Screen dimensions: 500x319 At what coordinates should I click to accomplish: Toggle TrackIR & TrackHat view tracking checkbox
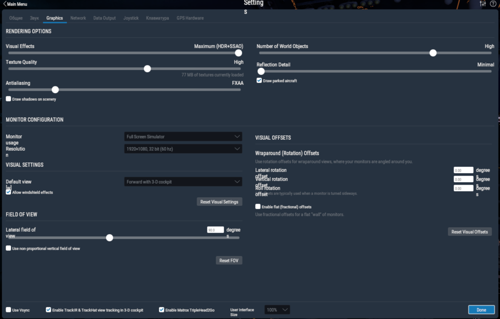[x=48, y=310]
